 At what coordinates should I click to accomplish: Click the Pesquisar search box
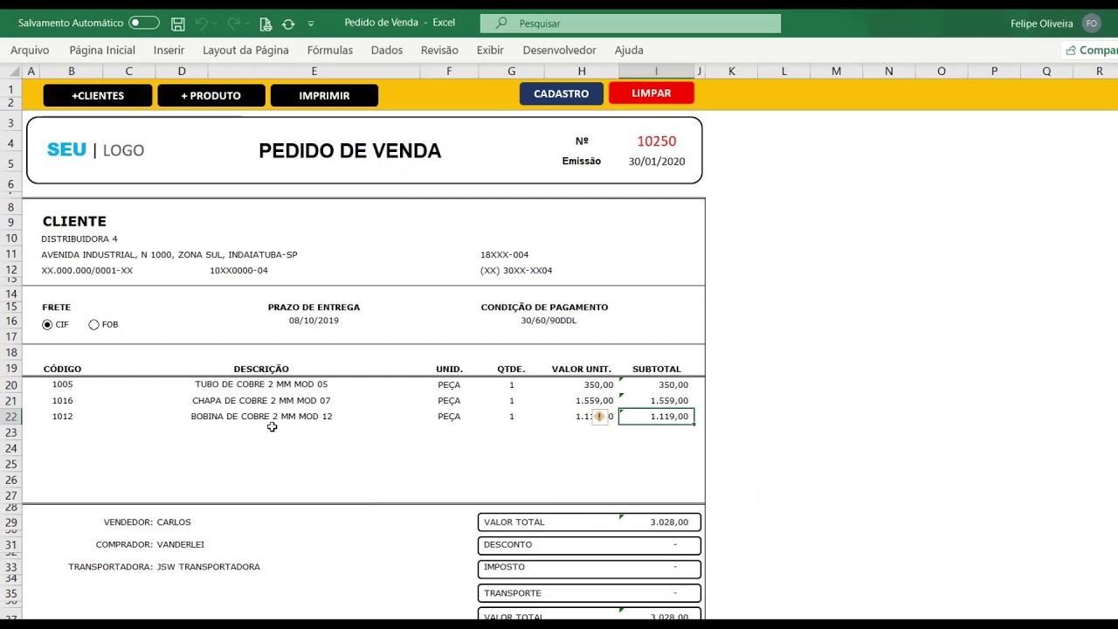631,24
